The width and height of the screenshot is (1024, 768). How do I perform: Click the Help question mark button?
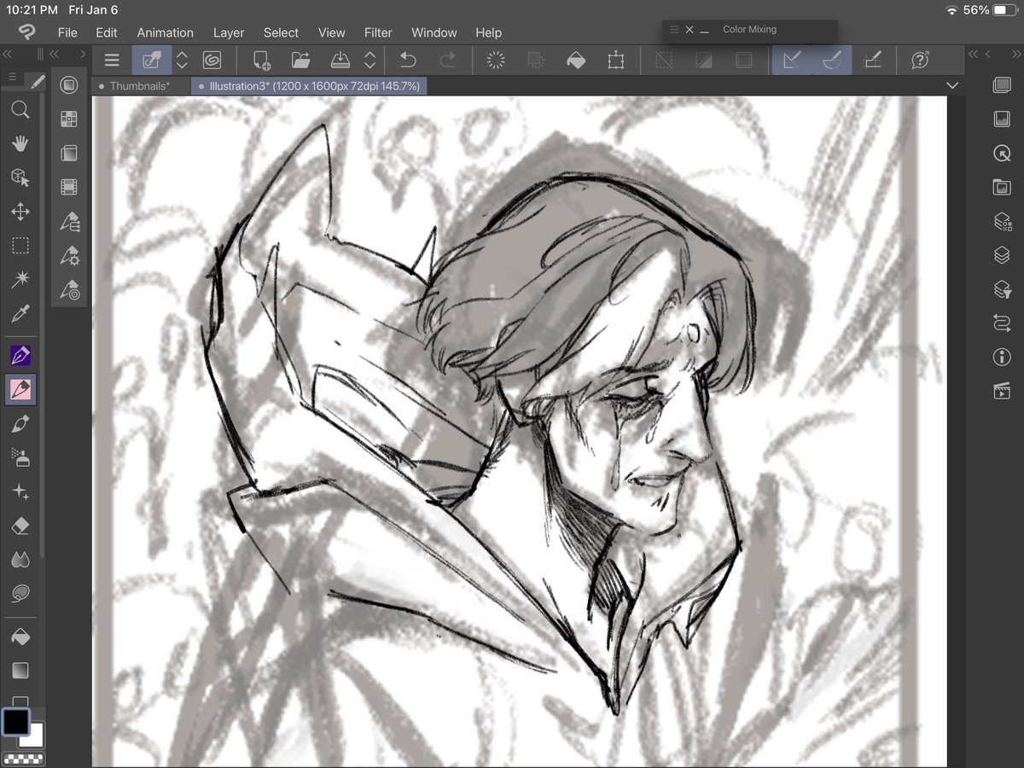(920, 60)
